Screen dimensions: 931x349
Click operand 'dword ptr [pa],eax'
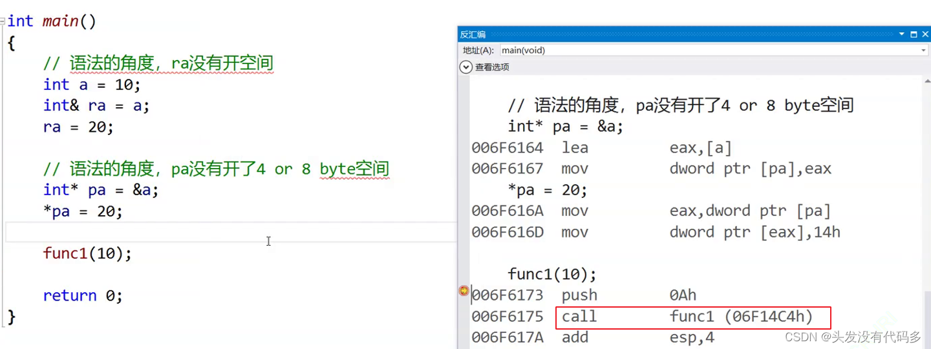[751, 169]
